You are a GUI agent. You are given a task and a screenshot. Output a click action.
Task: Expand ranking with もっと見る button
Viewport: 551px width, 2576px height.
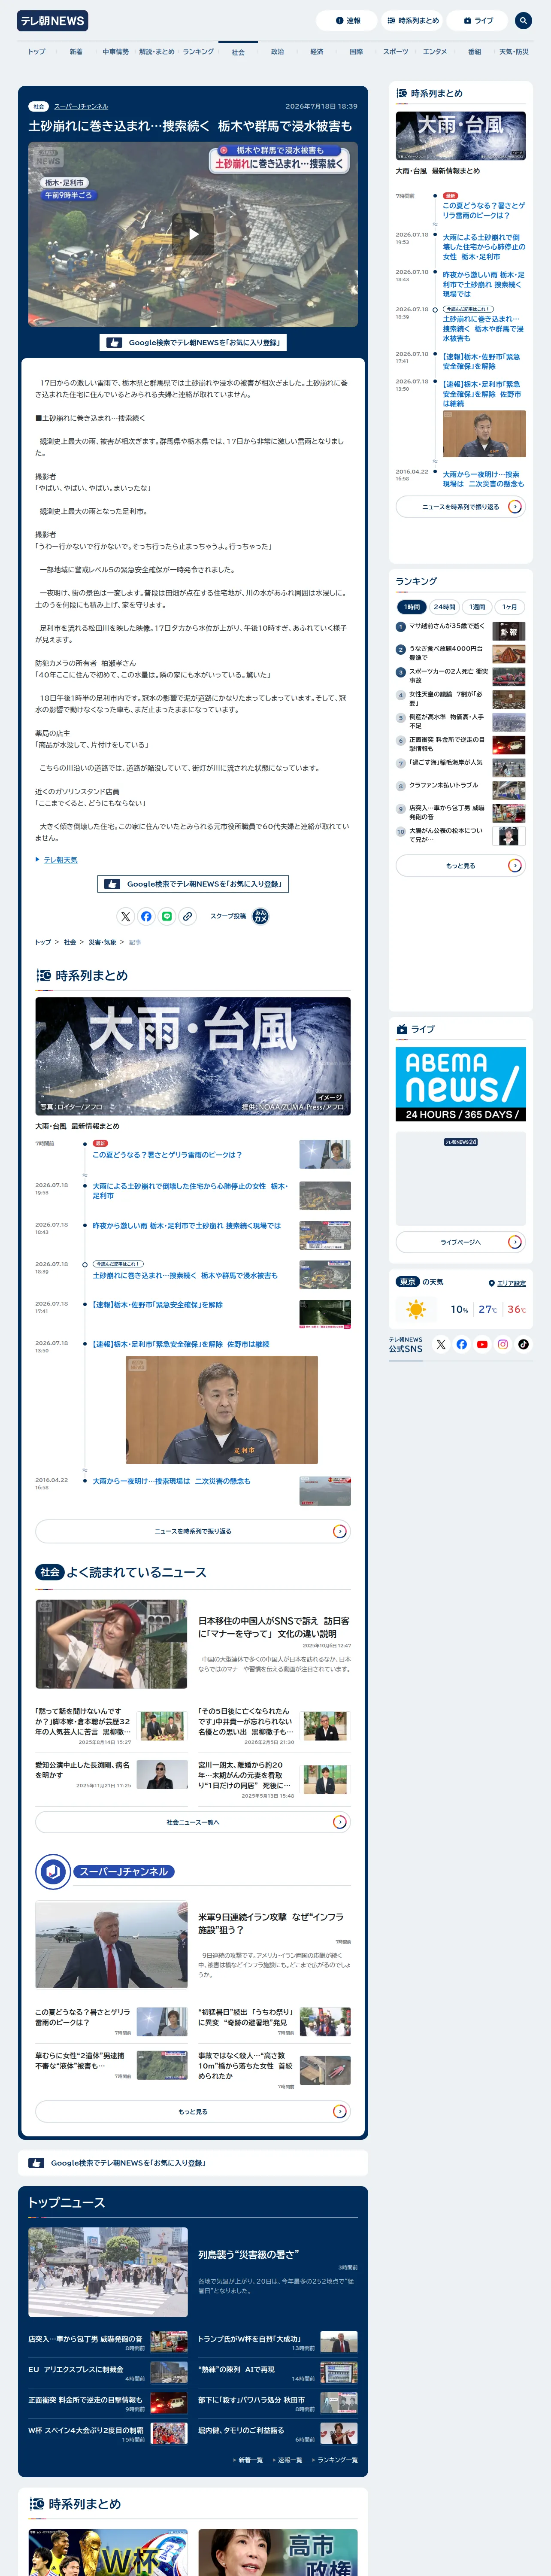pos(461,865)
